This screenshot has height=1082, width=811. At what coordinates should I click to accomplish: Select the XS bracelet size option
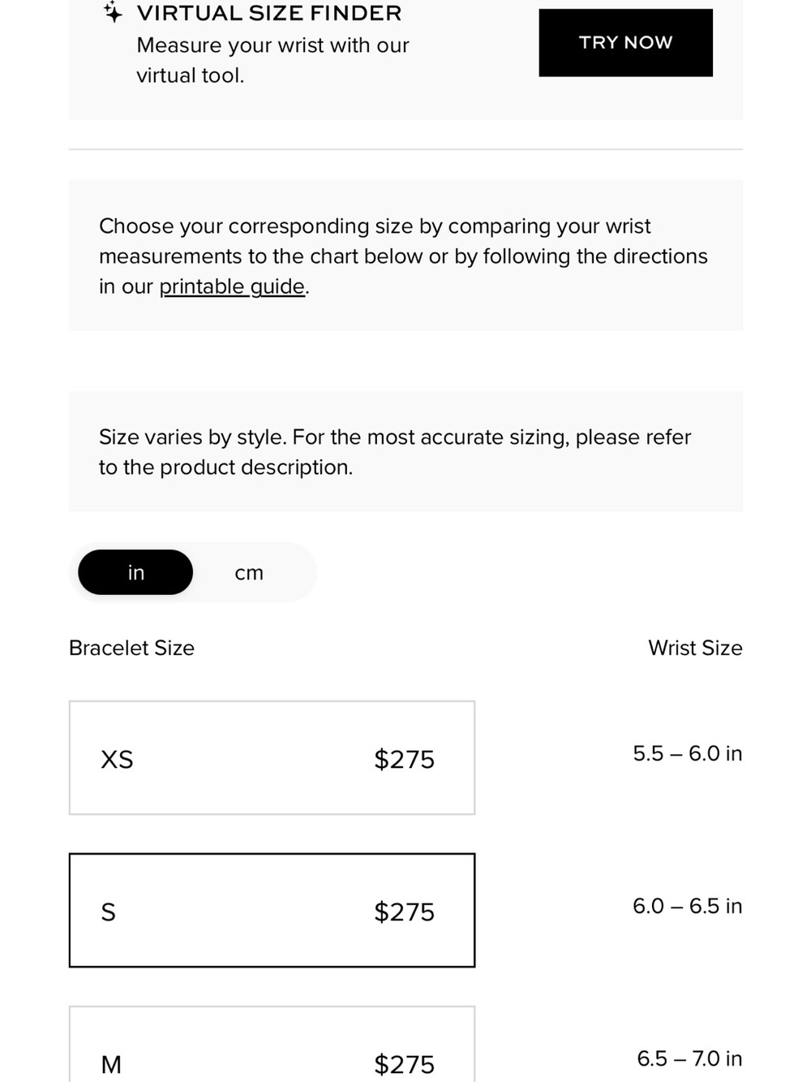[x=272, y=758]
